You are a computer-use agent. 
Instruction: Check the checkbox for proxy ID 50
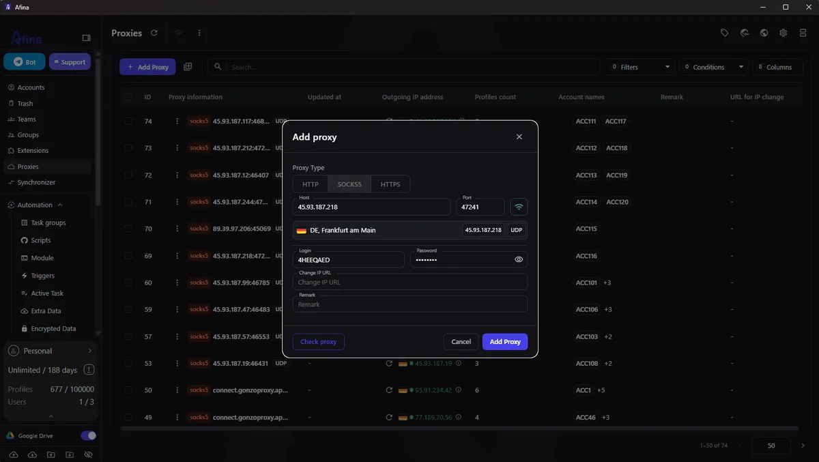pyautogui.click(x=128, y=390)
